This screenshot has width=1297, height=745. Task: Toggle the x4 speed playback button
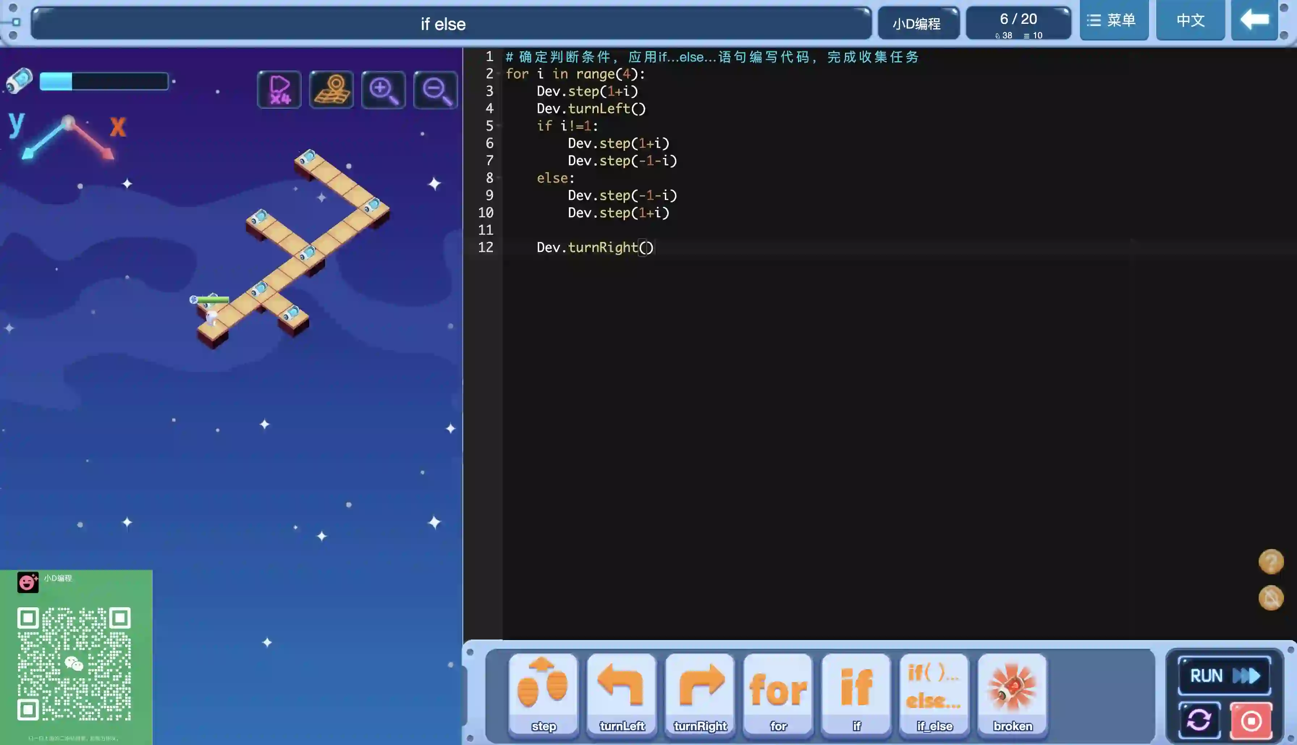(279, 90)
